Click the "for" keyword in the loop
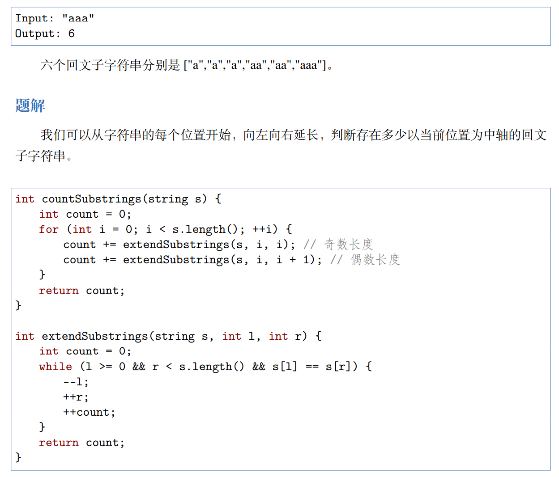This screenshot has height=477, width=559. (x=48, y=229)
